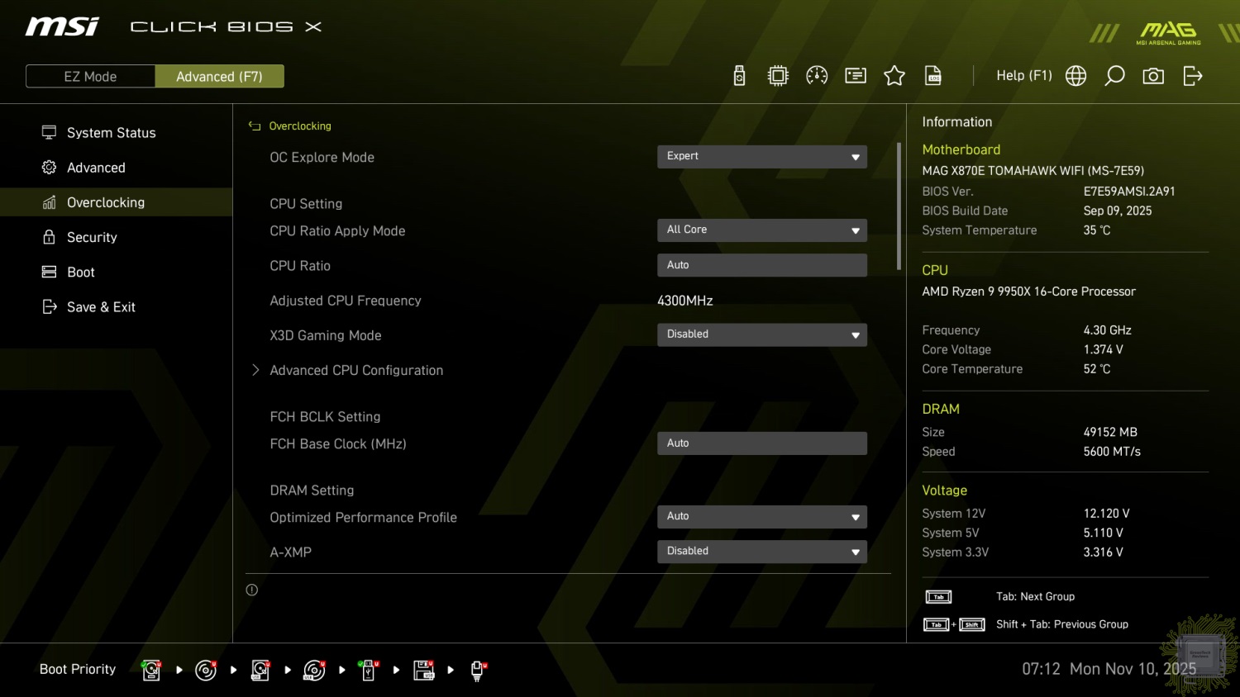Select network boot device in Boot Priority
The image size is (1240, 697).
point(477,670)
